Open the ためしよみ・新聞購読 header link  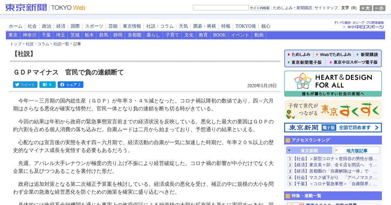pyautogui.click(x=292, y=8)
